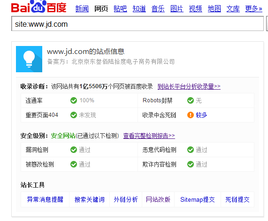Viewport: 268px width, 221px height.
Task: Open the 新闻 tab
Action: tap(82, 9)
